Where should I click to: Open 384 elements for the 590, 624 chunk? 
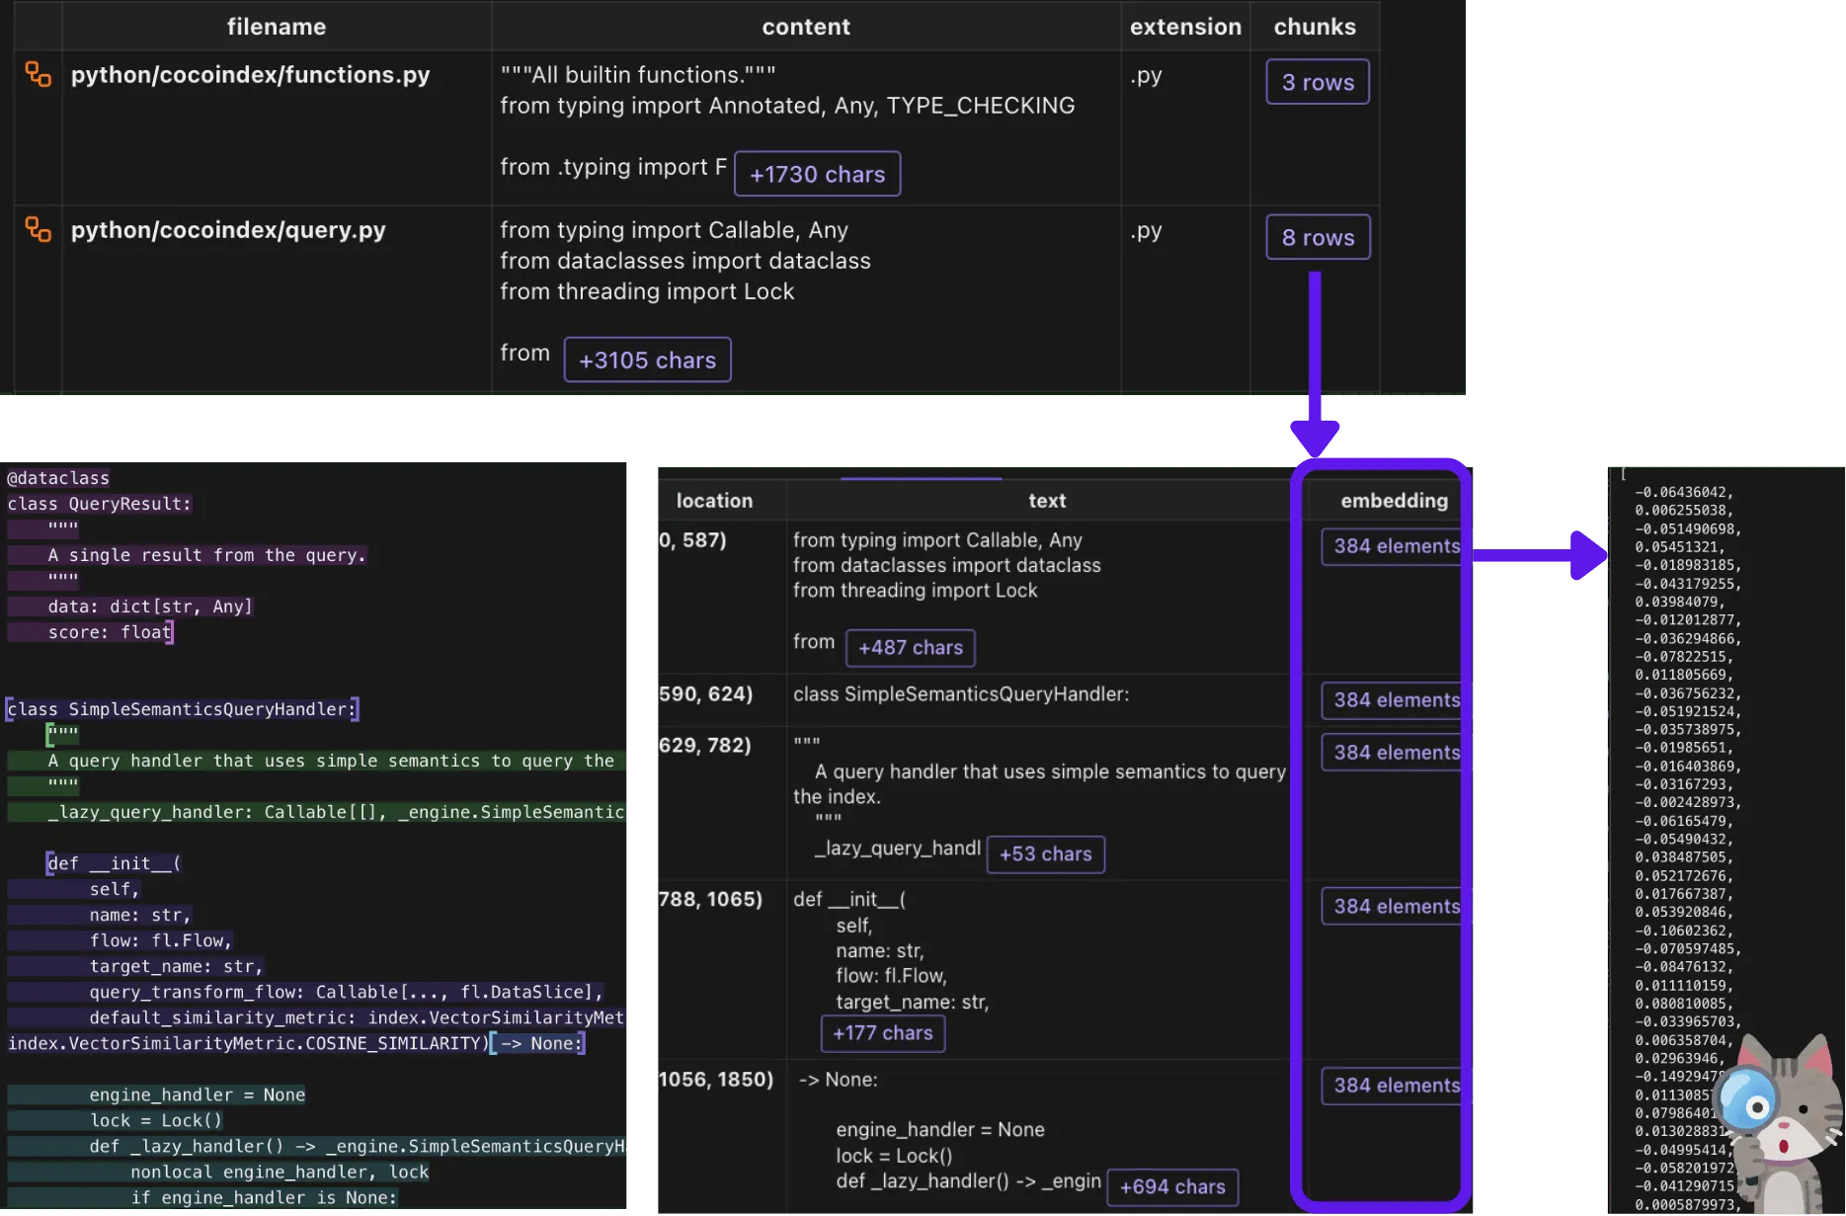[1394, 700]
